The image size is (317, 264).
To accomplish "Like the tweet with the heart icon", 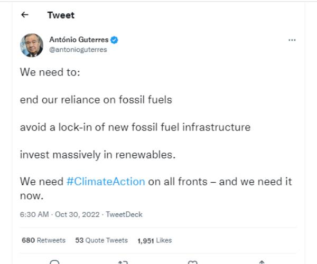I will 193,261.
